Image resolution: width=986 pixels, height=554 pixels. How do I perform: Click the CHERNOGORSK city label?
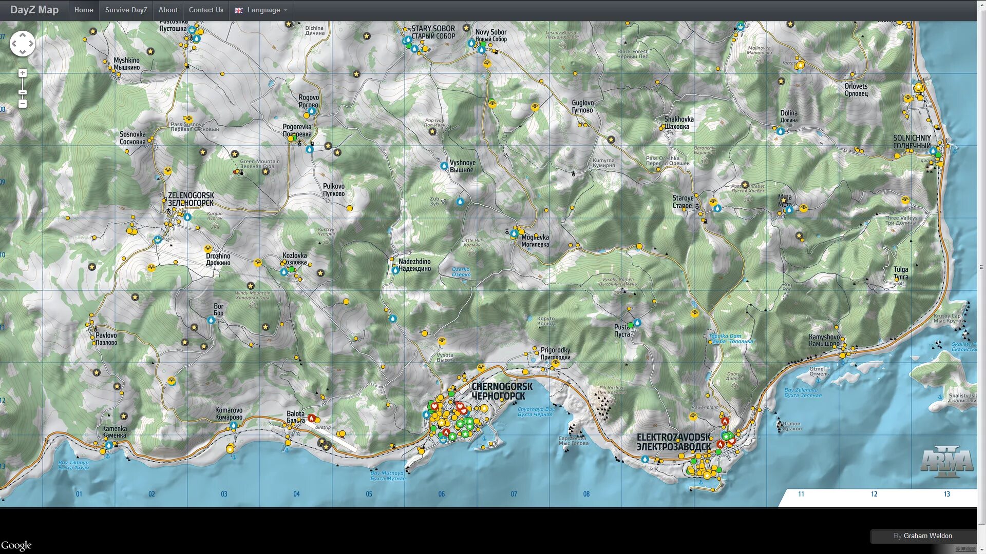point(502,391)
